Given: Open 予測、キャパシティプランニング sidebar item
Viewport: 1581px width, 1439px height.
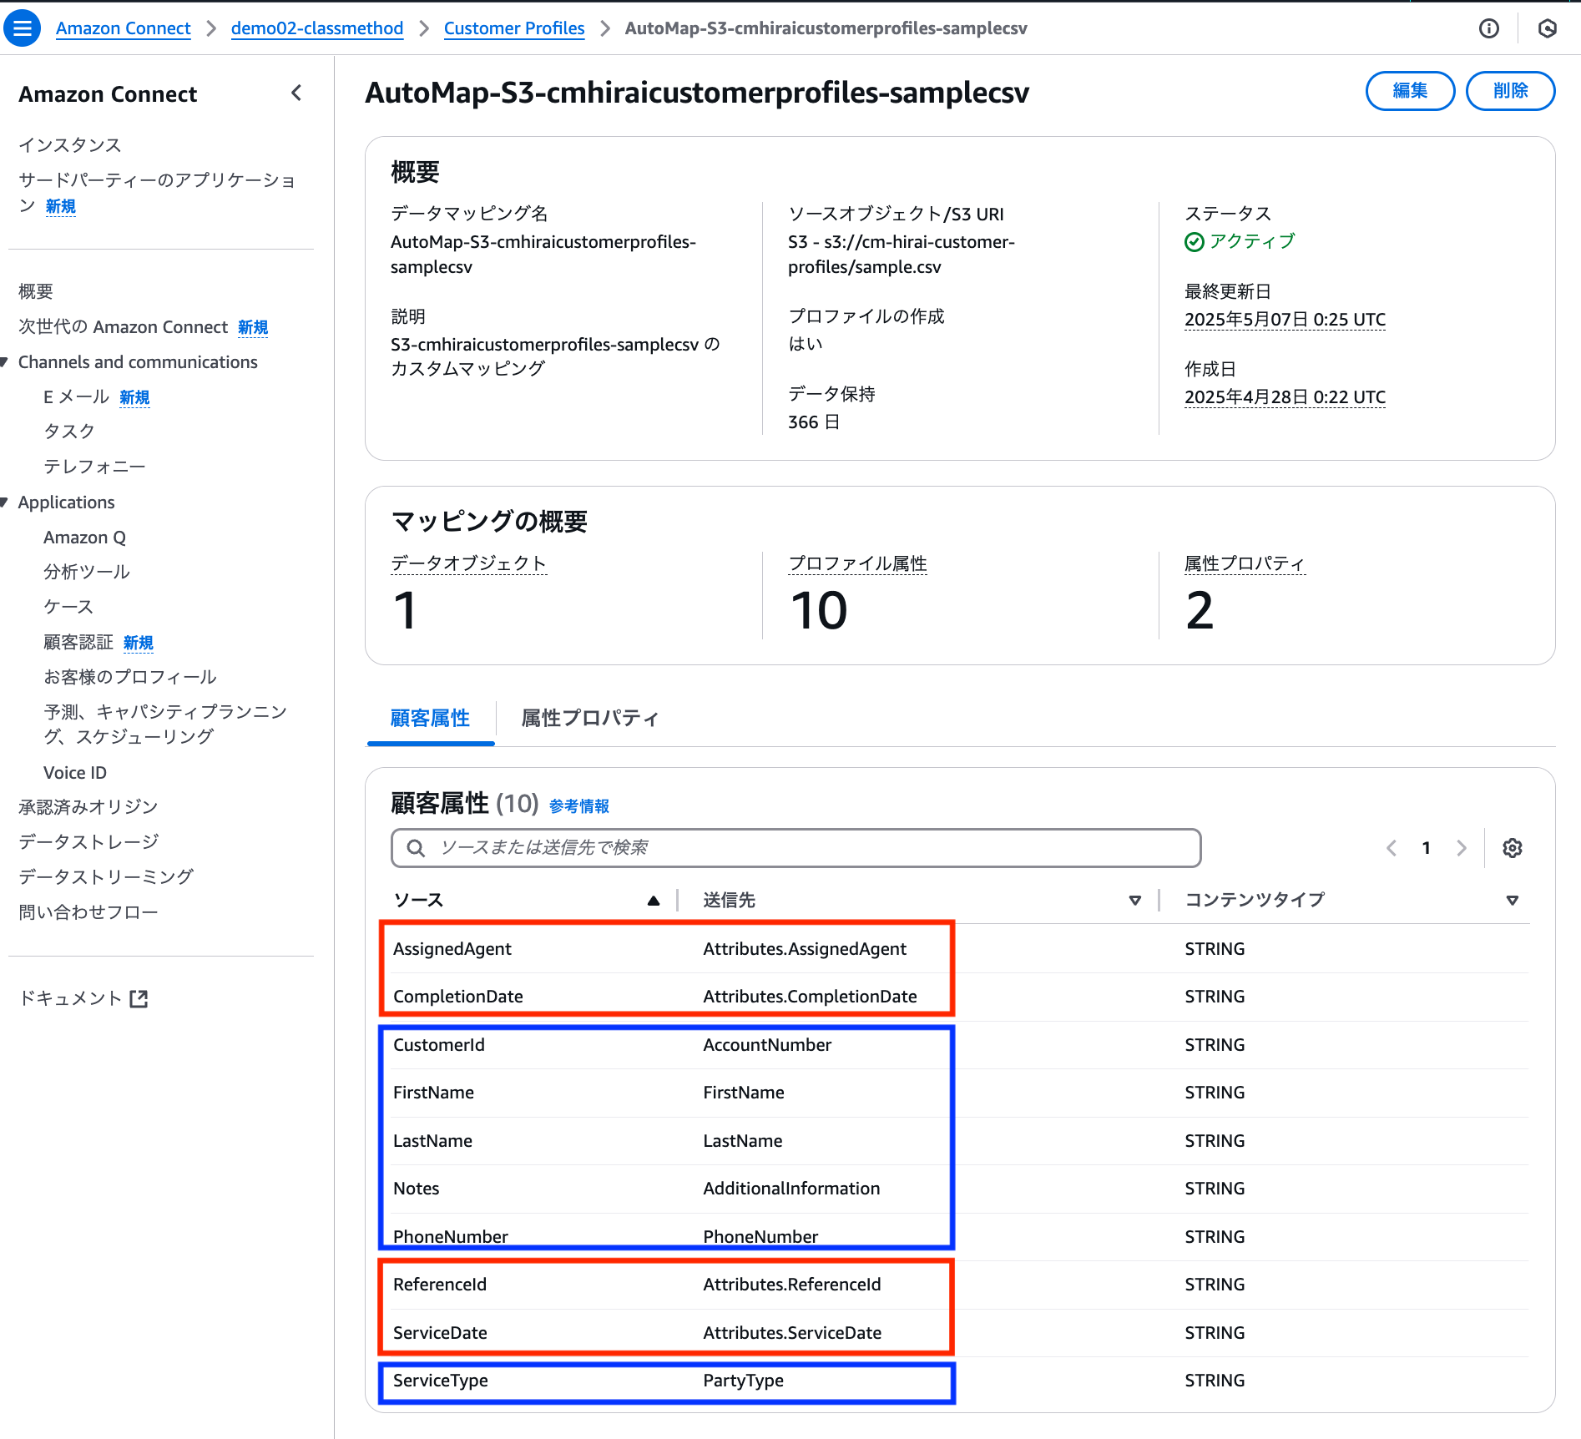Looking at the screenshot, I should coord(165,724).
